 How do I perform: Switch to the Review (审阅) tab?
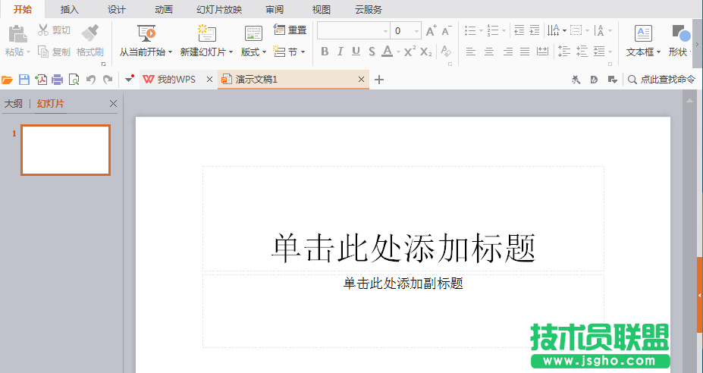pyautogui.click(x=275, y=9)
